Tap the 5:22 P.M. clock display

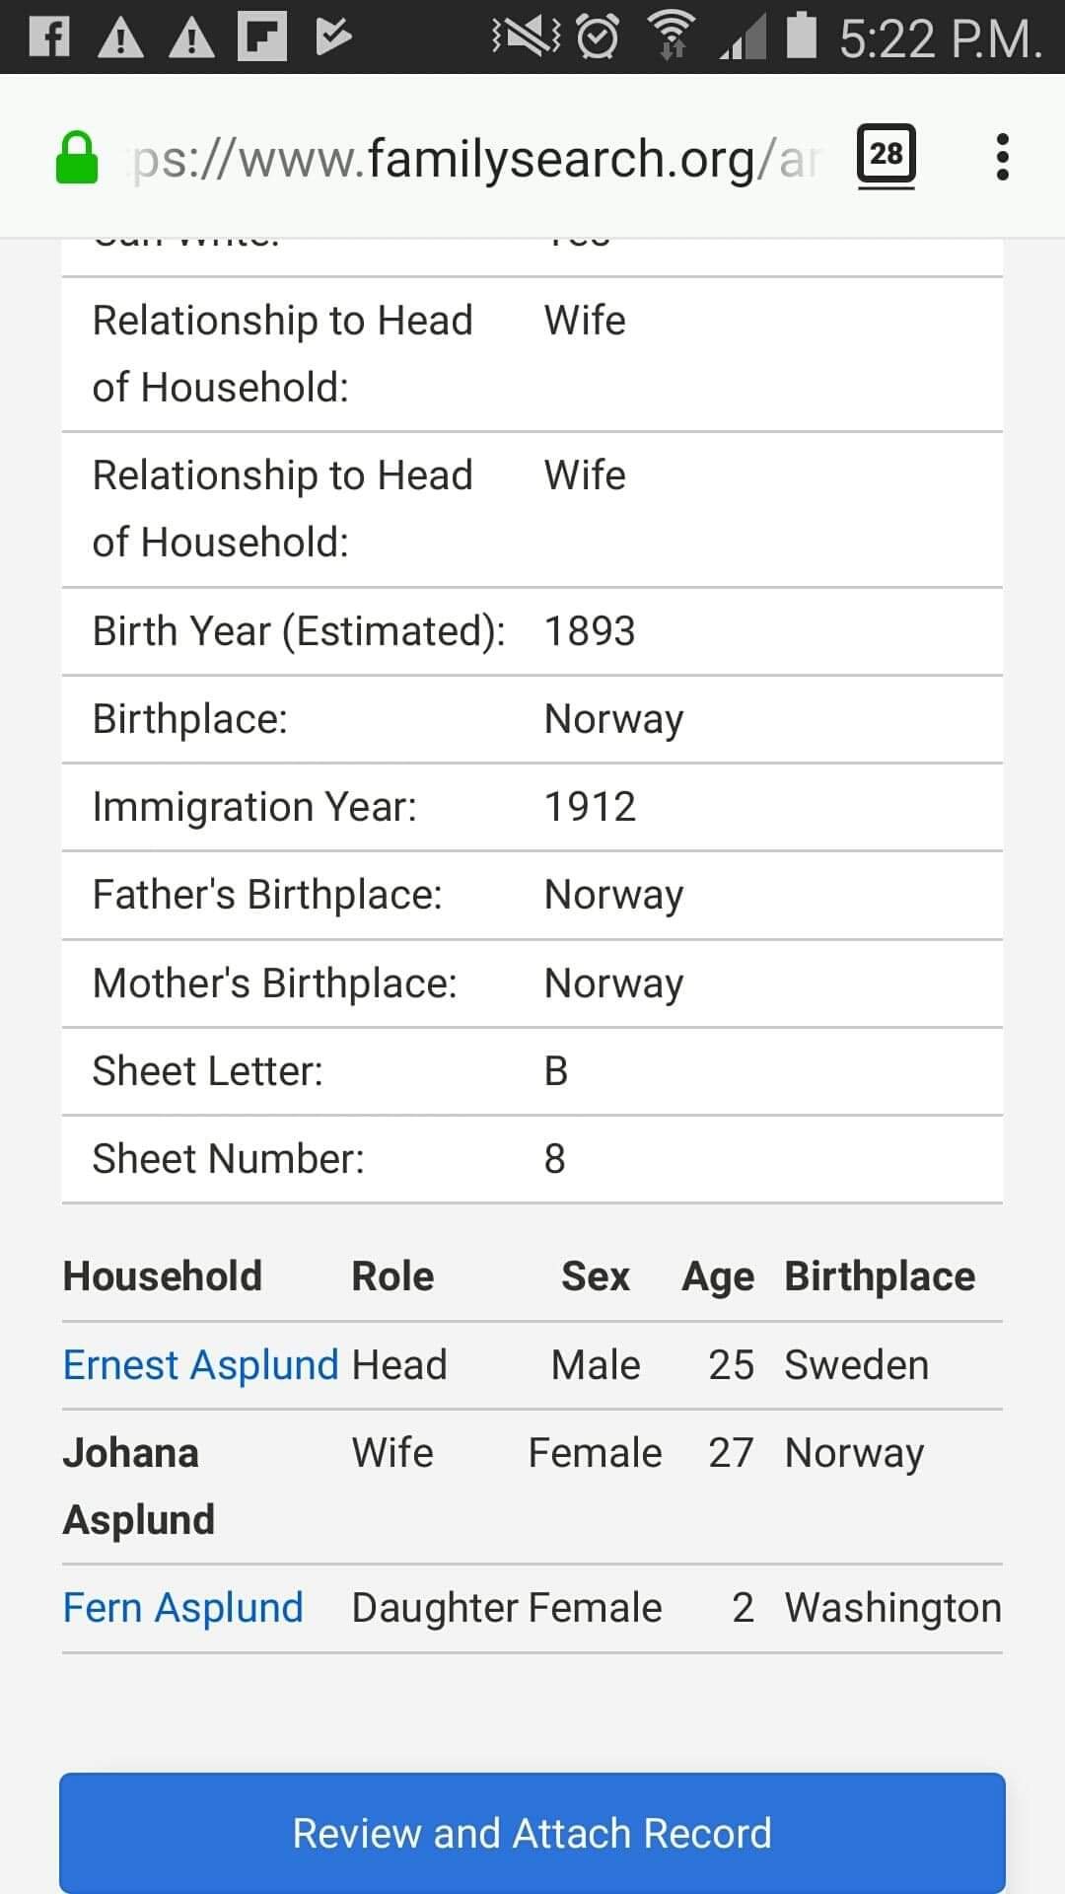coord(940,39)
